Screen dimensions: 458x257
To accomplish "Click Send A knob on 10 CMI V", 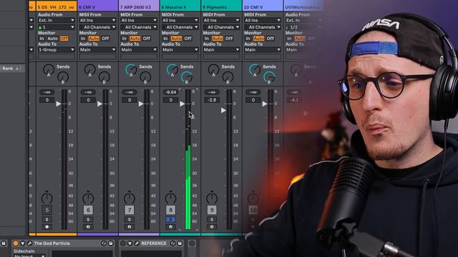I will coord(255,70).
